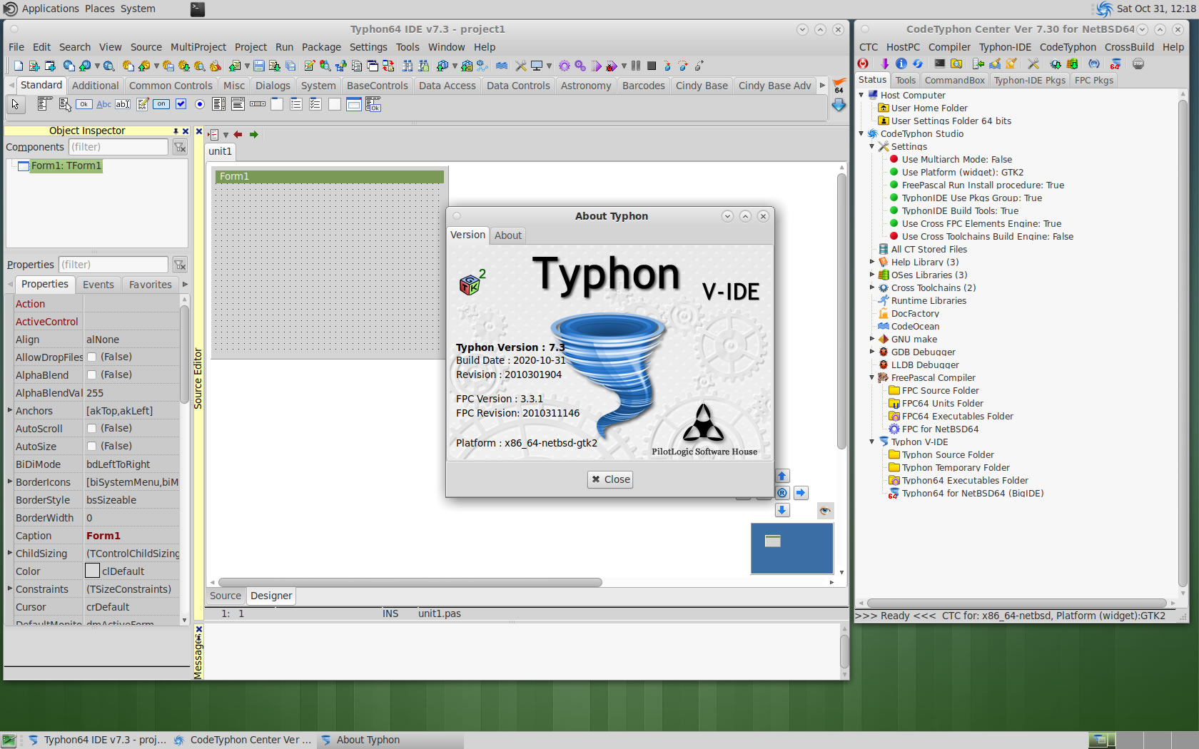
Task: Click the properties filter funnel icon
Action: (180, 265)
